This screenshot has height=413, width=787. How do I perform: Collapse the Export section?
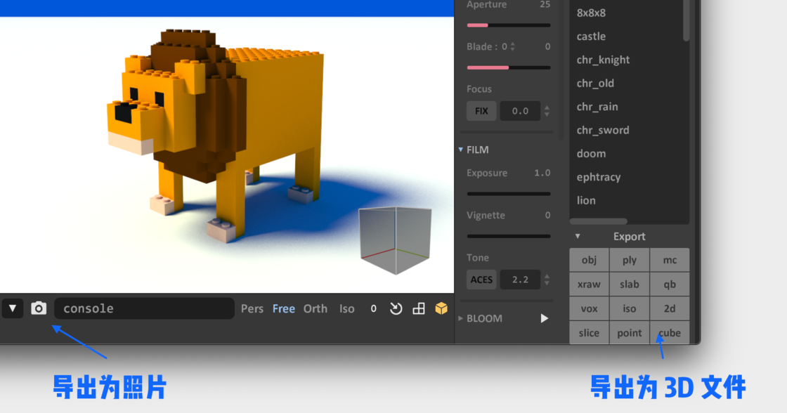coord(578,236)
